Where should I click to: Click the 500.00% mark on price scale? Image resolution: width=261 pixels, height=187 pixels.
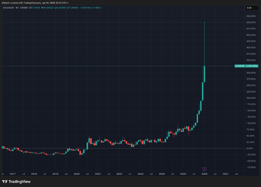[x=251, y=22]
